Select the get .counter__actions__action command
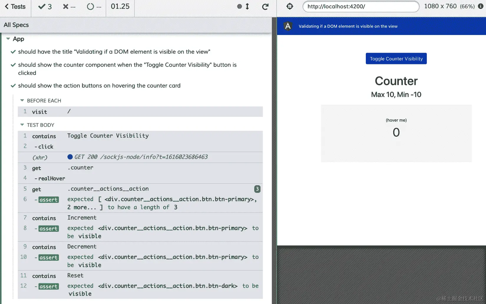 140,189
